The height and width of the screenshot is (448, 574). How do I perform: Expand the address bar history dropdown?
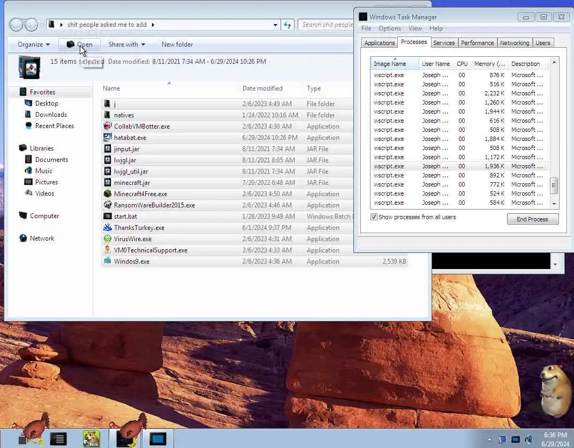(x=275, y=25)
